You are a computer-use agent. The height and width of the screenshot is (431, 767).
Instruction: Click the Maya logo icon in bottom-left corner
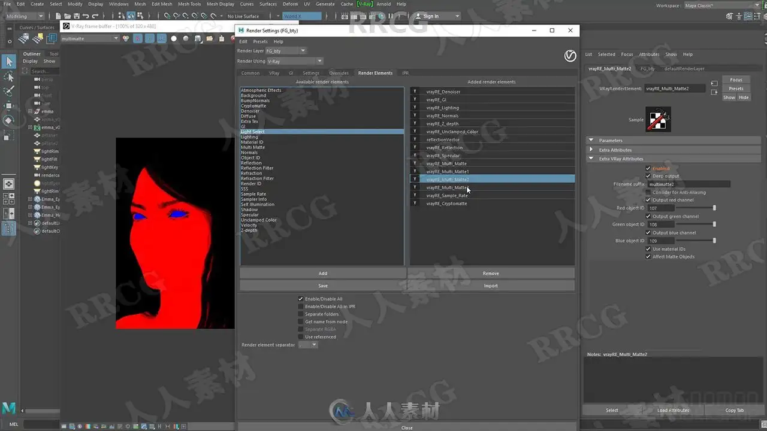(9, 408)
